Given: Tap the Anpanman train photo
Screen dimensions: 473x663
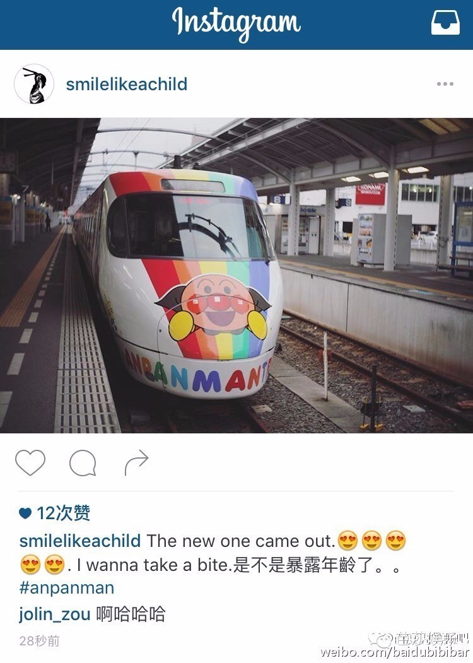Looking at the screenshot, I should [237, 275].
